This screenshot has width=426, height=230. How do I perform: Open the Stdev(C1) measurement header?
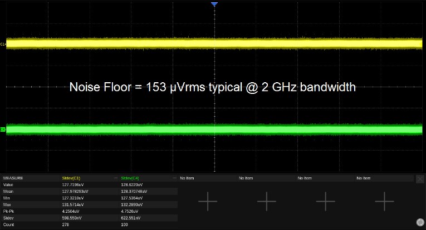tap(71, 178)
